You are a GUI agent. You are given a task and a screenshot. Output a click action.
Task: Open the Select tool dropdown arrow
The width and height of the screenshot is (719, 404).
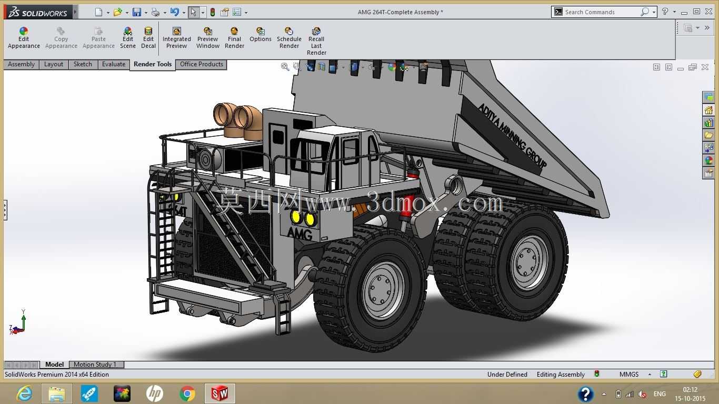203,13
